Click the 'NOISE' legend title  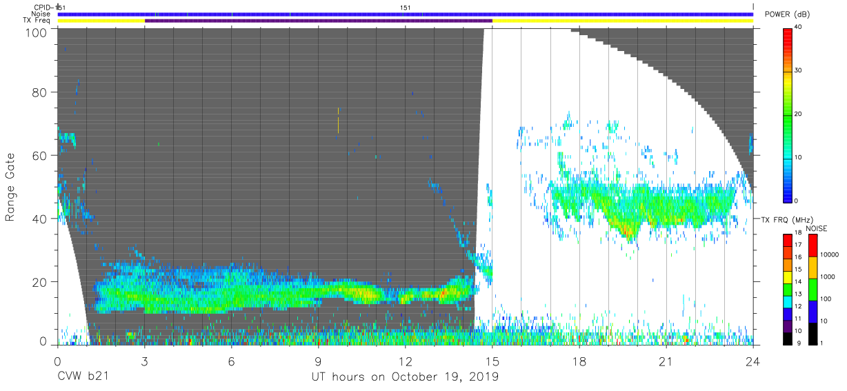pyautogui.click(x=818, y=228)
